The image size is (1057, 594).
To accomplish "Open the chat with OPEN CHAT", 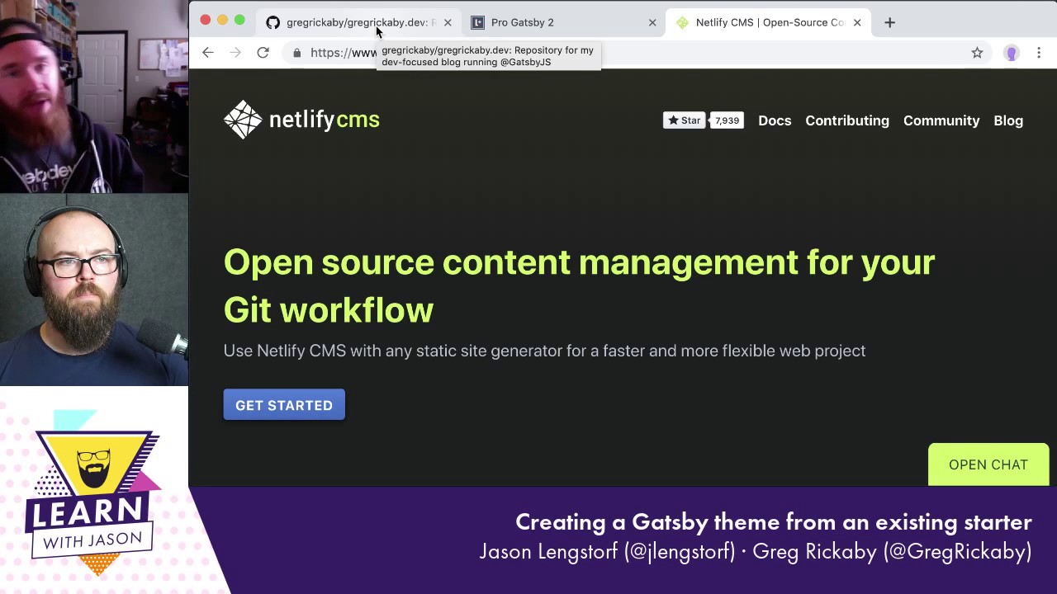I will (x=988, y=464).
